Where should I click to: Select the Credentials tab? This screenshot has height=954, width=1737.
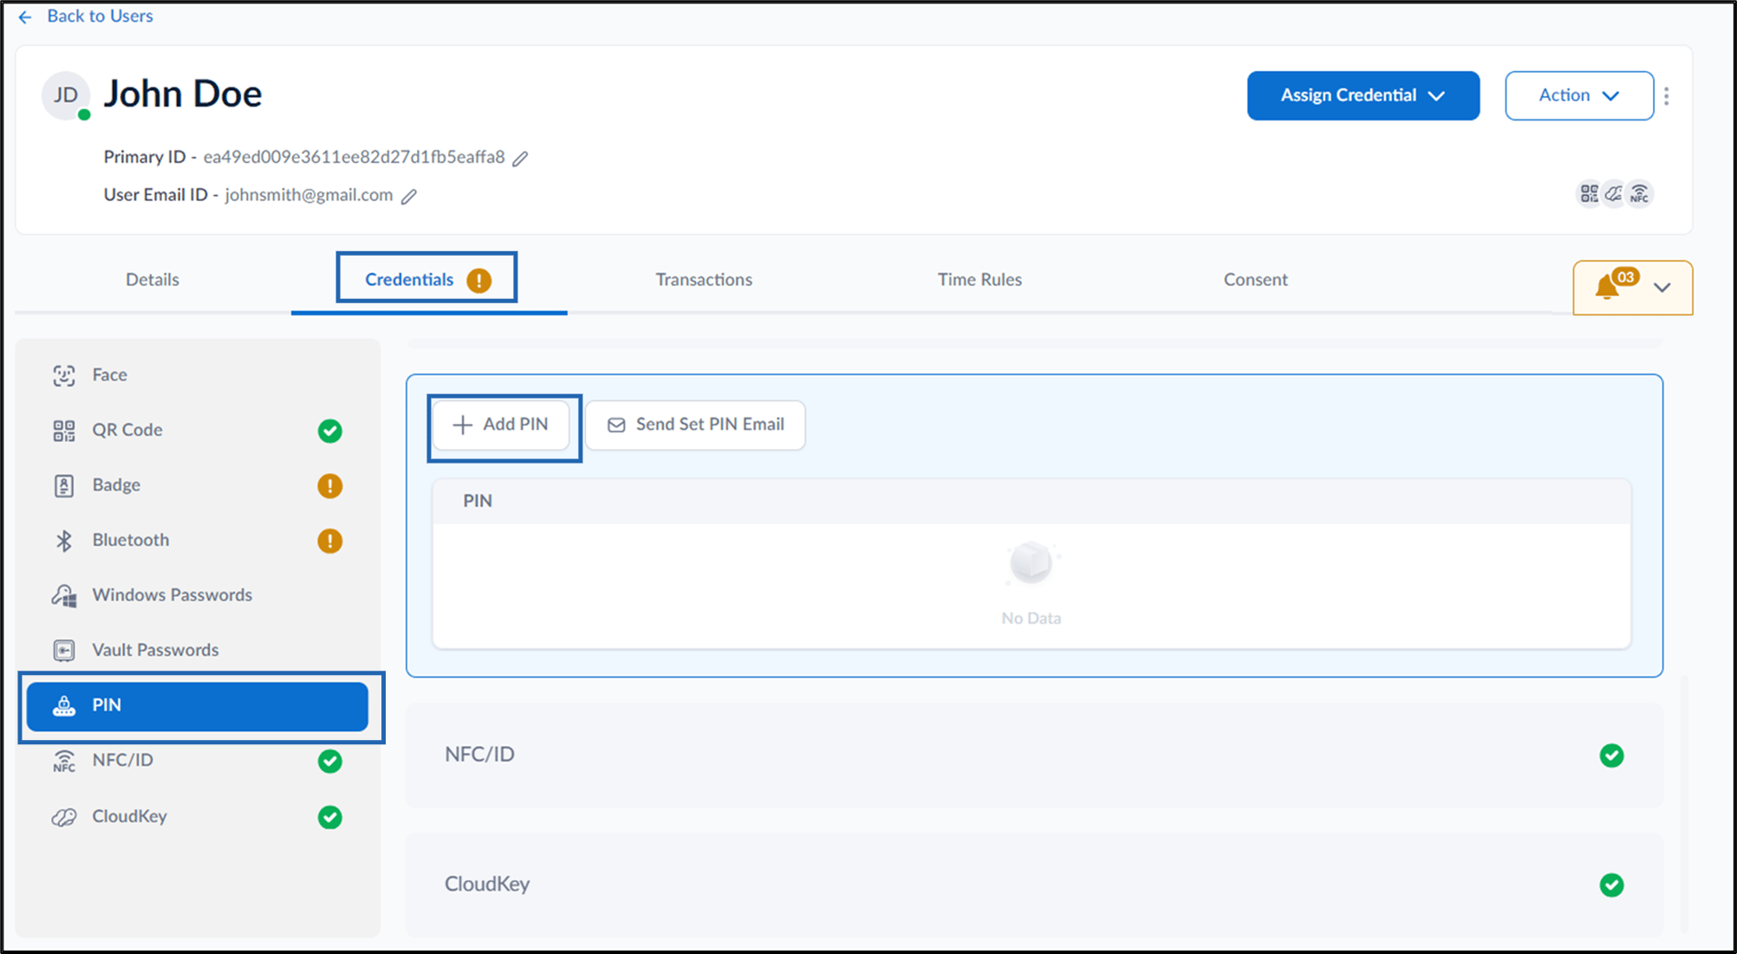point(409,280)
